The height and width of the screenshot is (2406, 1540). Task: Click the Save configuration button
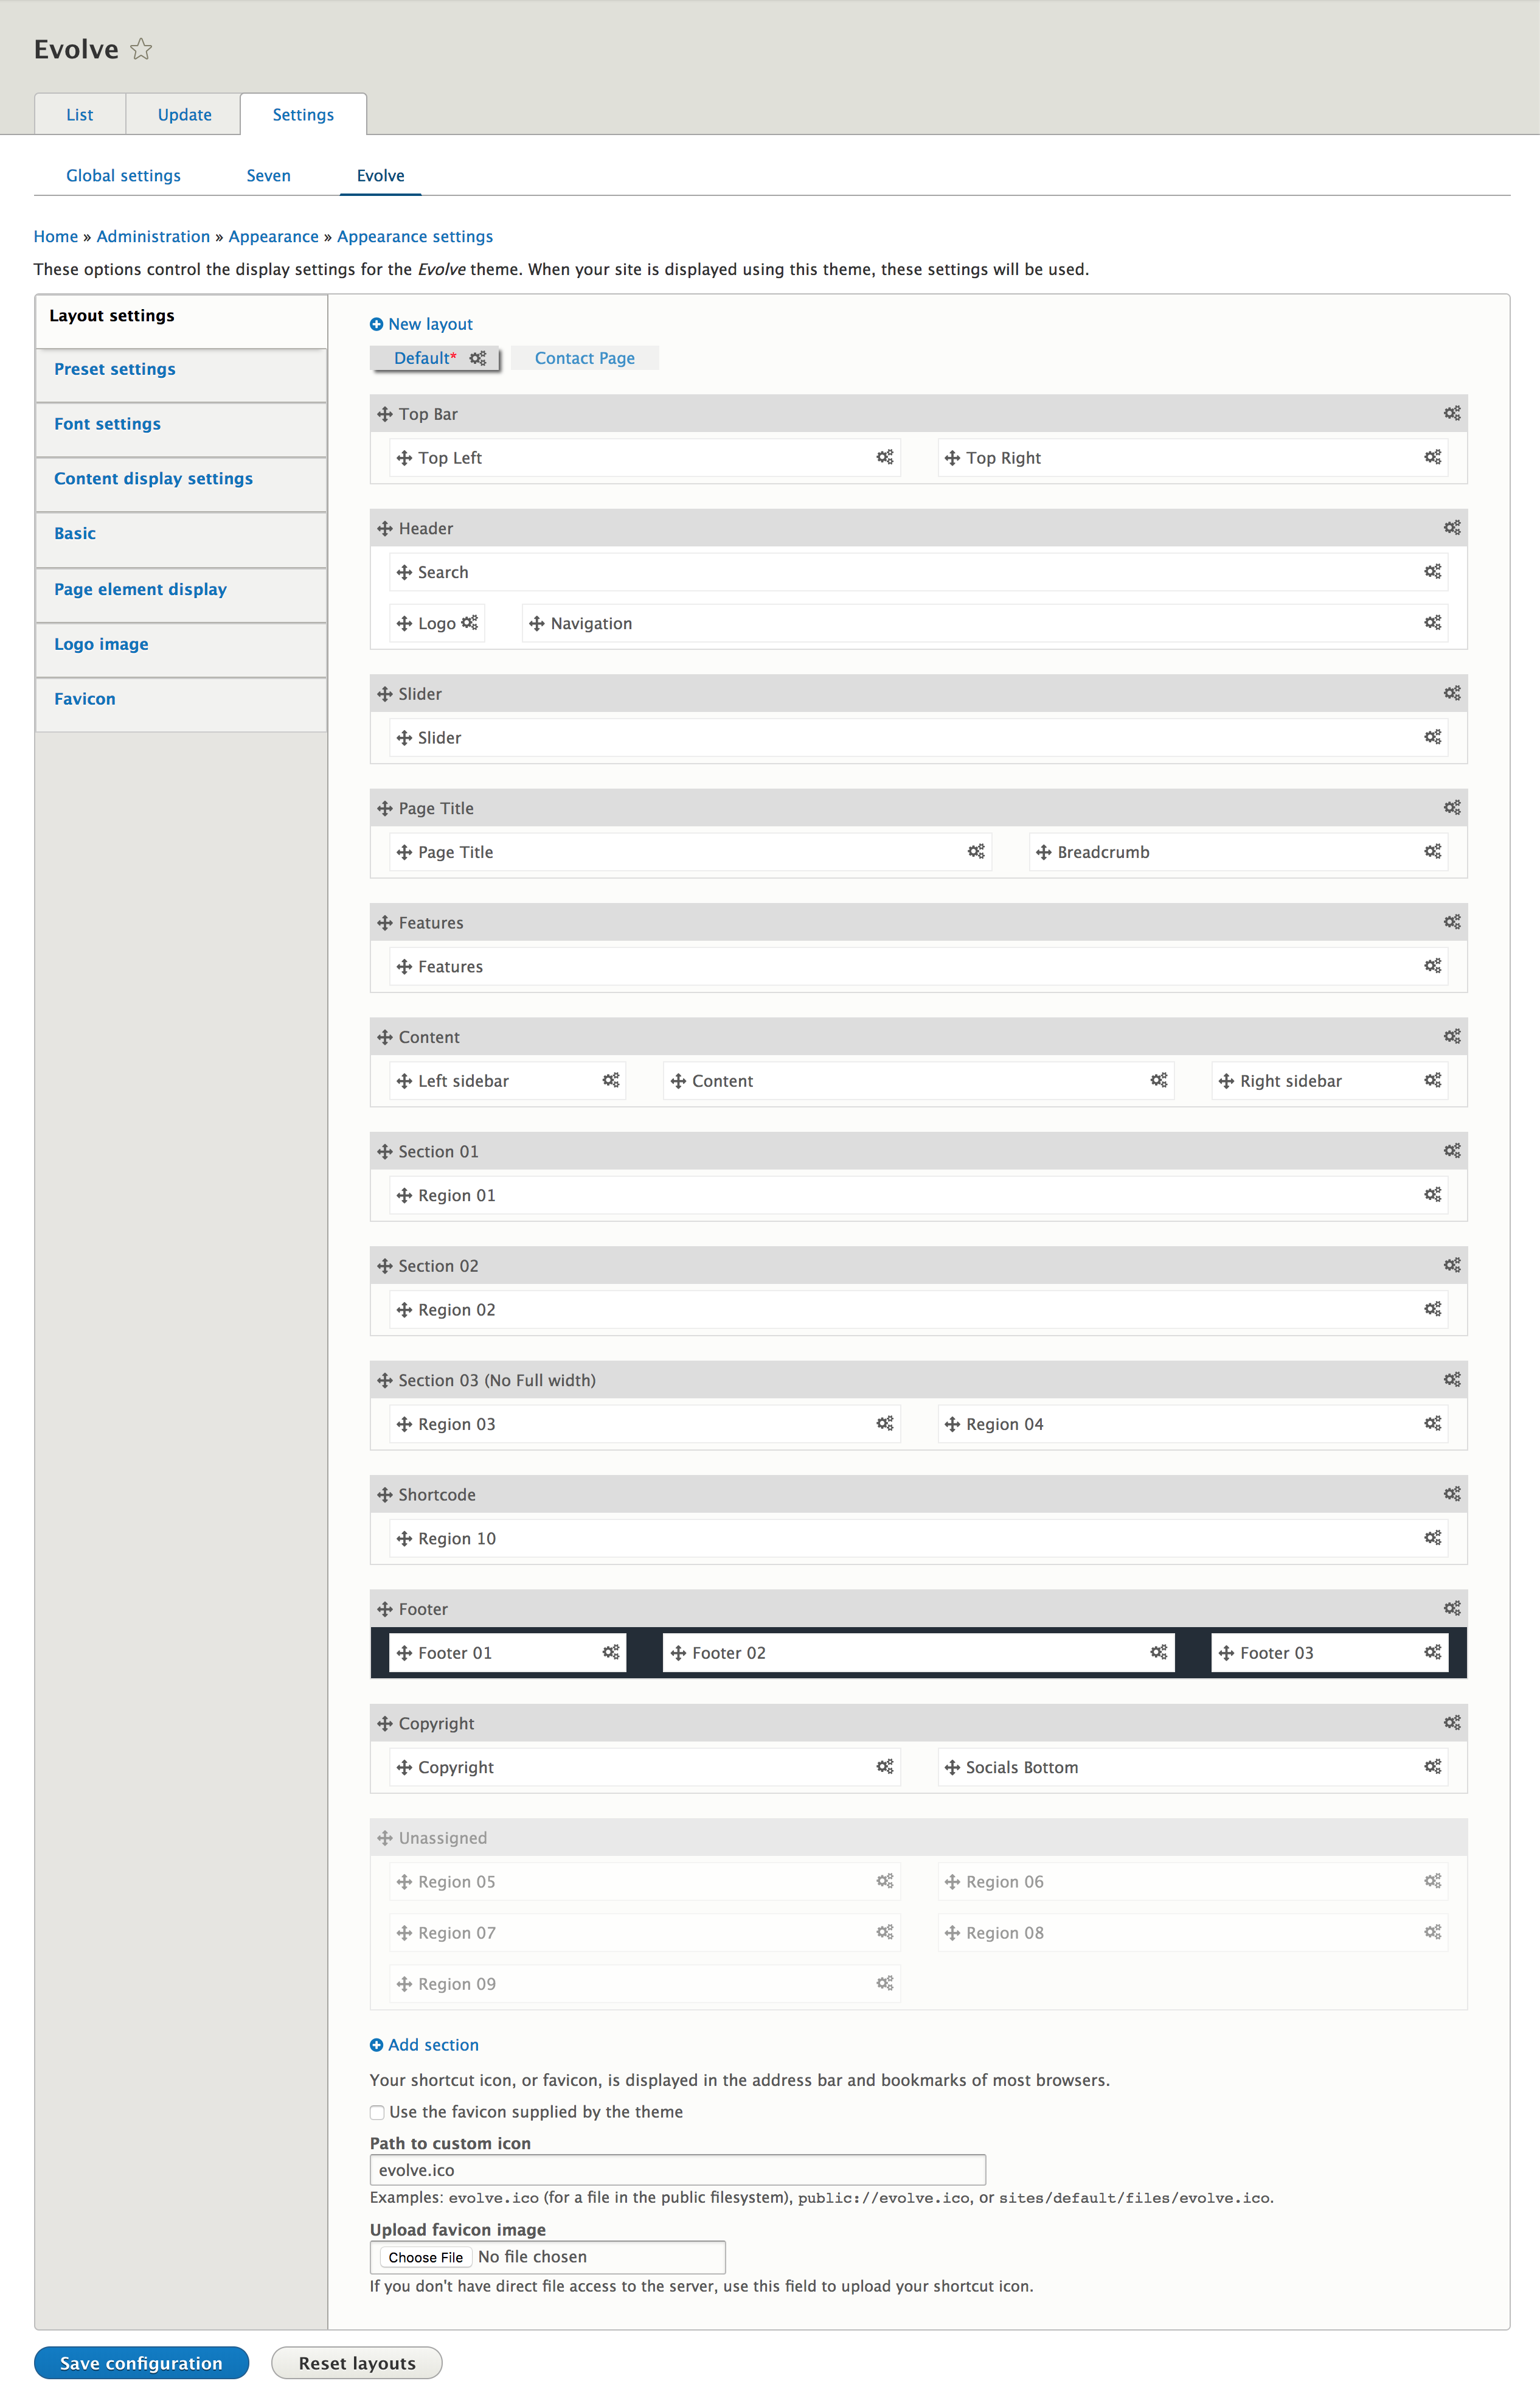coord(141,2362)
